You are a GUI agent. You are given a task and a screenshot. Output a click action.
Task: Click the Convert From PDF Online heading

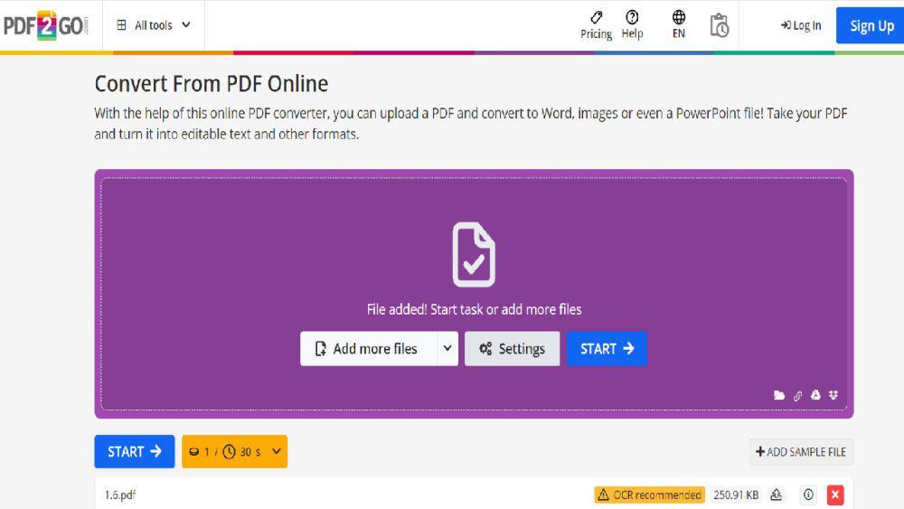[211, 84]
